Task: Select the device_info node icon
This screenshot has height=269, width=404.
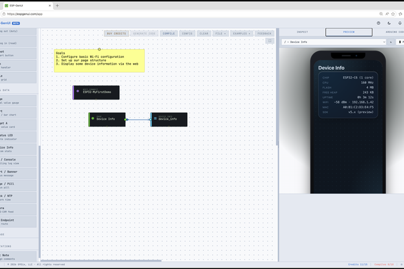Action: click(x=155, y=118)
